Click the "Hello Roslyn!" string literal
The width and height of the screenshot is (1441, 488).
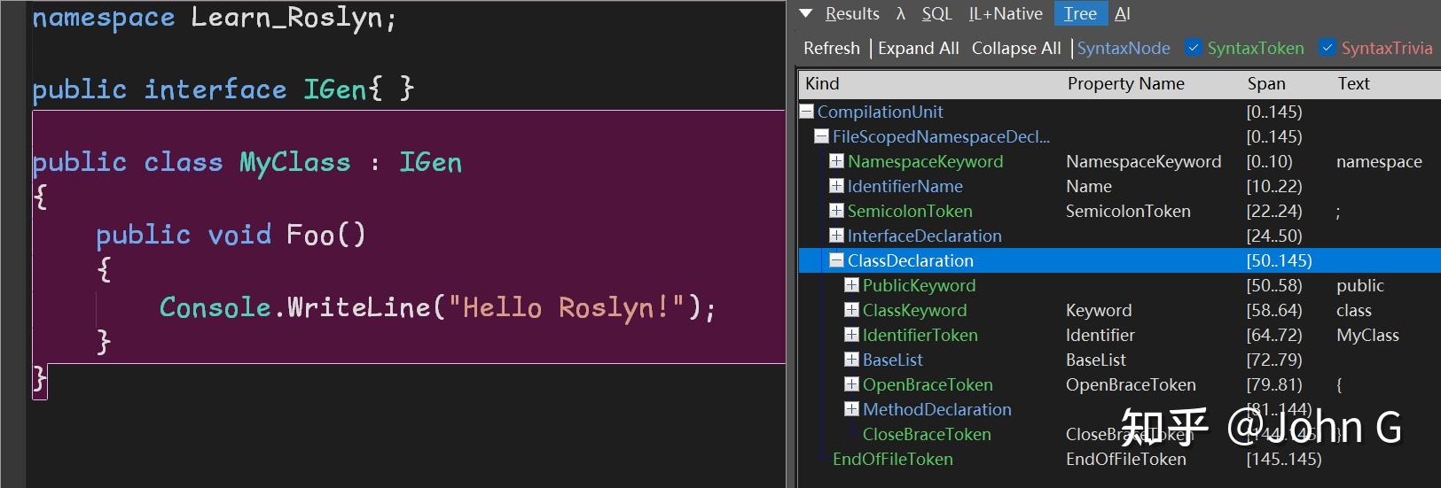[566, 307]
